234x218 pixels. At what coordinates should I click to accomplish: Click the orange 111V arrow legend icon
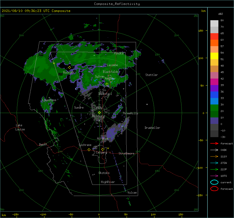214,156
